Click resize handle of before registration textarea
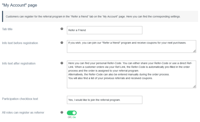The height and width of the screenshot is (122, 200). point(194,51)
